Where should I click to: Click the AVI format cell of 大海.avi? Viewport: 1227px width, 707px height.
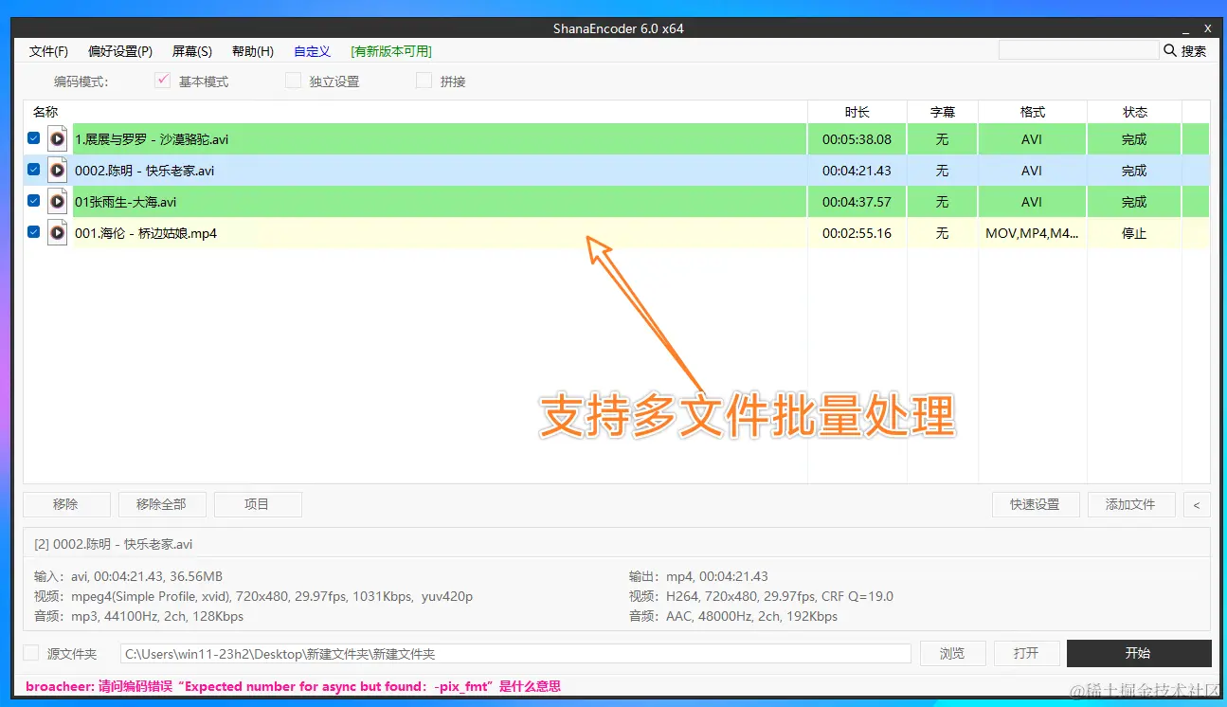pyautogui.click(x=1032, y=202)
